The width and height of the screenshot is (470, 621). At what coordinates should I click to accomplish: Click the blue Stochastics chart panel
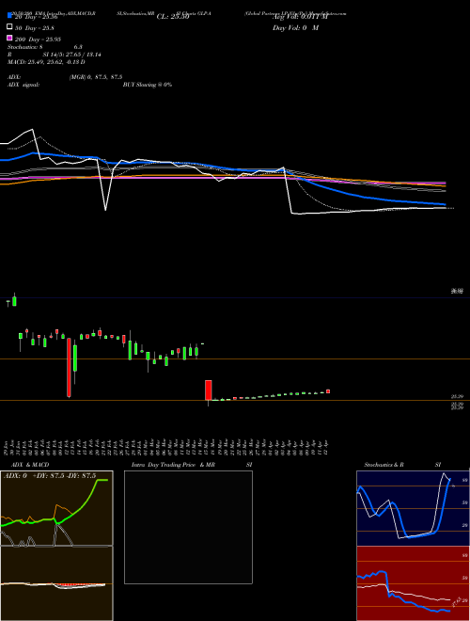click(413, 508)
